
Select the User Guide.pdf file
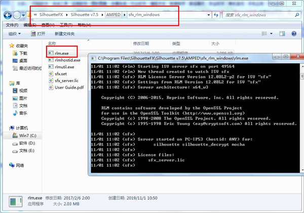click(x=66, y=88)
